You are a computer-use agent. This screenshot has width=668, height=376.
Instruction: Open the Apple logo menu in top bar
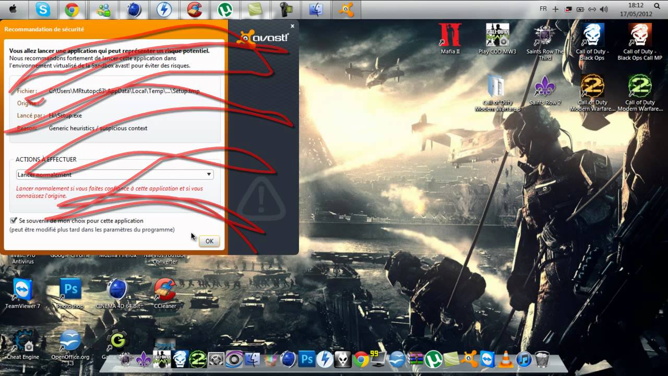click(x=12, y=9)
